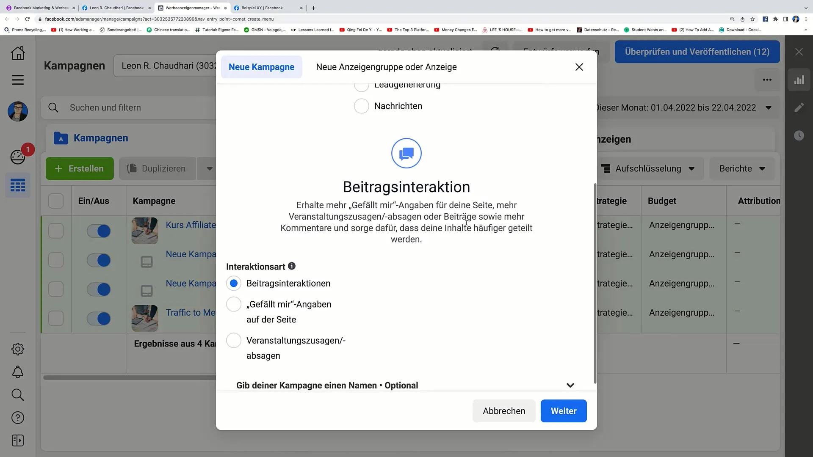Open the notifications bell icon
The image size is (813, 457).
click(x=18, y=372)
